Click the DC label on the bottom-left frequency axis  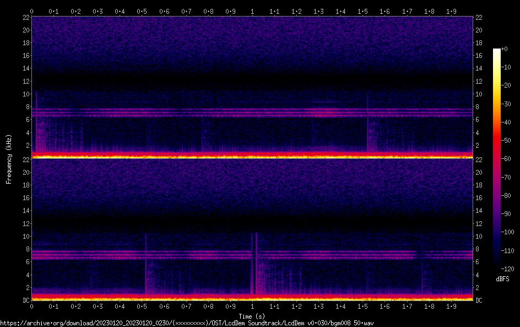25,300
